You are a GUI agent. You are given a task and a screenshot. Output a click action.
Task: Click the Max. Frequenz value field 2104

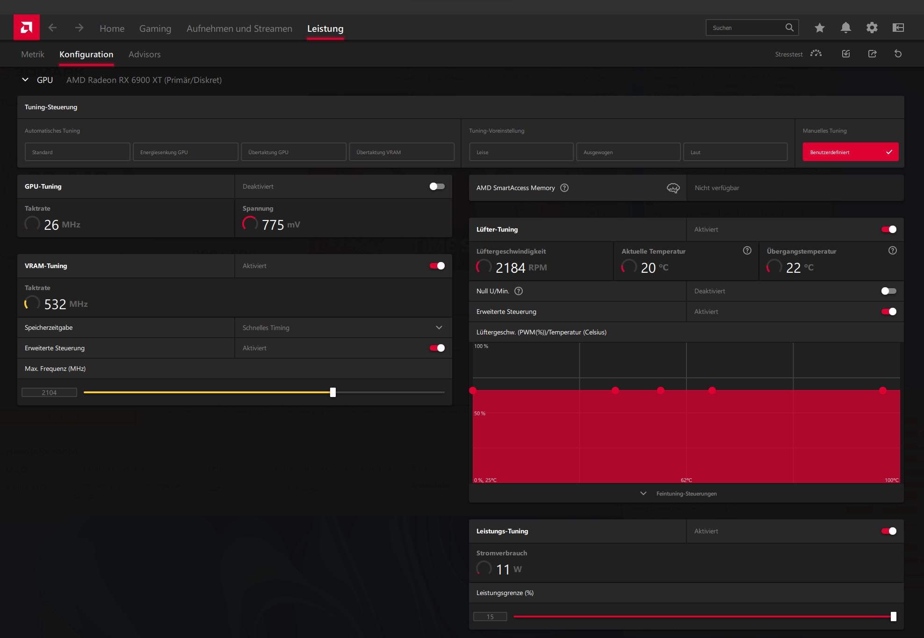[49, 392]
